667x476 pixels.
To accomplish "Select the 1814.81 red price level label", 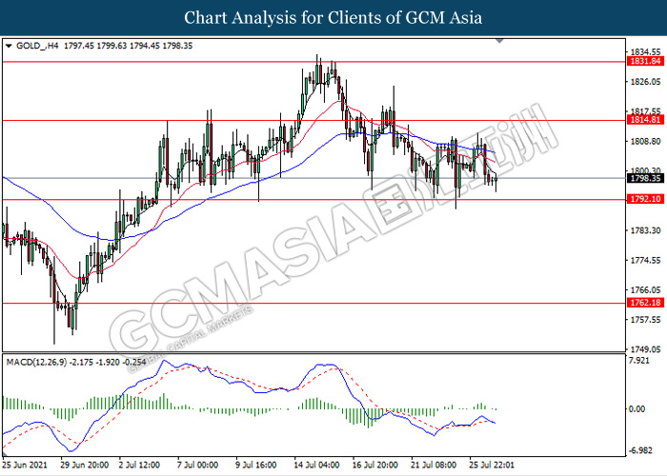I will pyautogui.click(x=645, y=120).
